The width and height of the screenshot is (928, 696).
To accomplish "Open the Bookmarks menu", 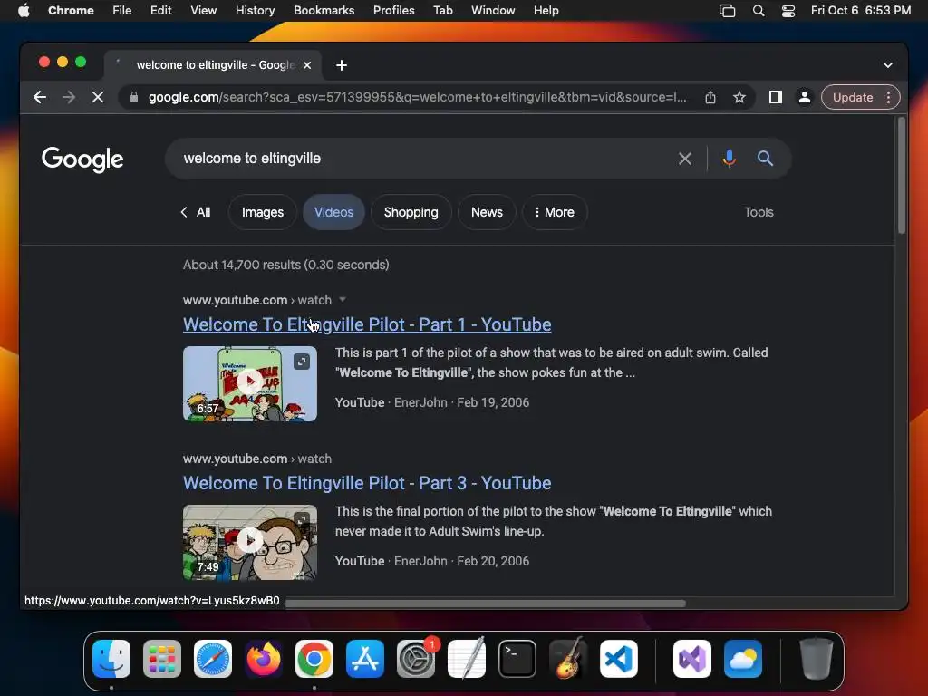I will click(324, 11).
